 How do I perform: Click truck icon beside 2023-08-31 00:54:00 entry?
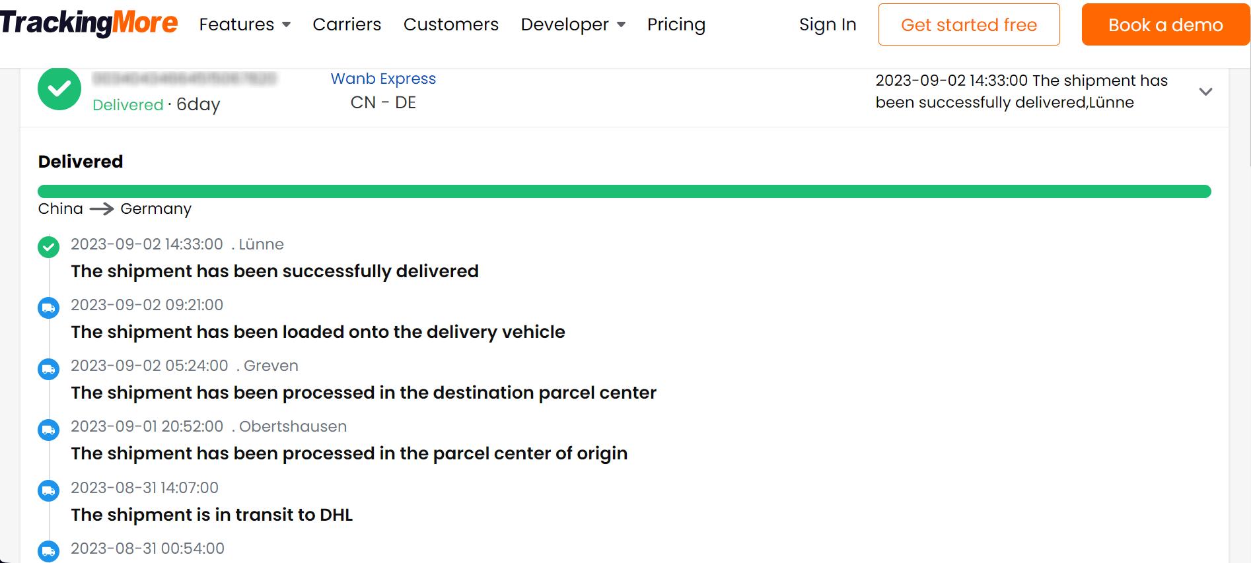pos(48,551)
